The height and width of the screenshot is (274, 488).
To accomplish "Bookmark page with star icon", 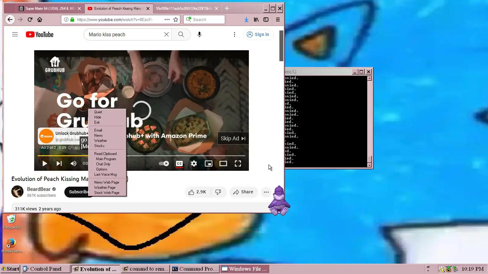I will 176,19.
